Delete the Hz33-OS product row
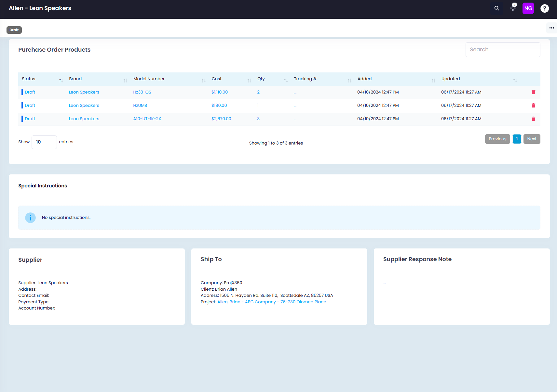 tap(533, 92)
